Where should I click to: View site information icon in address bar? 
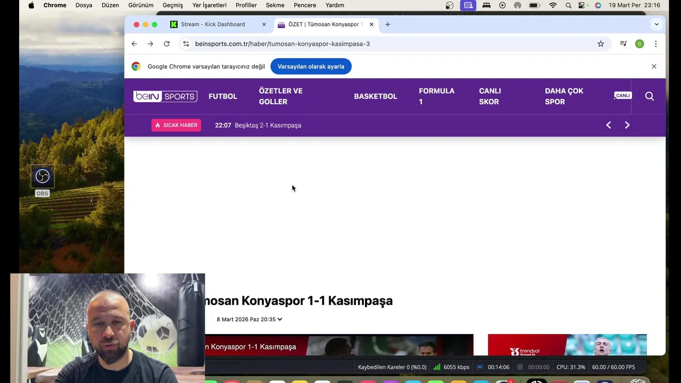tap(186, 44)
